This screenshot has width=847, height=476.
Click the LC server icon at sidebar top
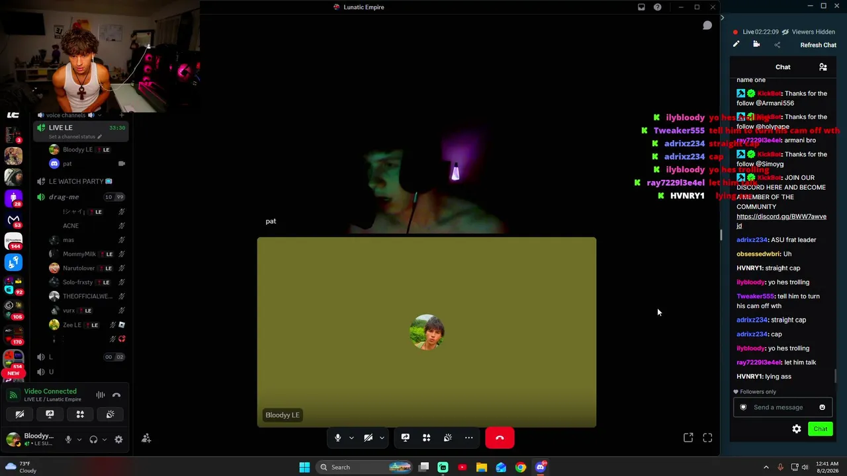pyautogui.click(x=13, y=116)
